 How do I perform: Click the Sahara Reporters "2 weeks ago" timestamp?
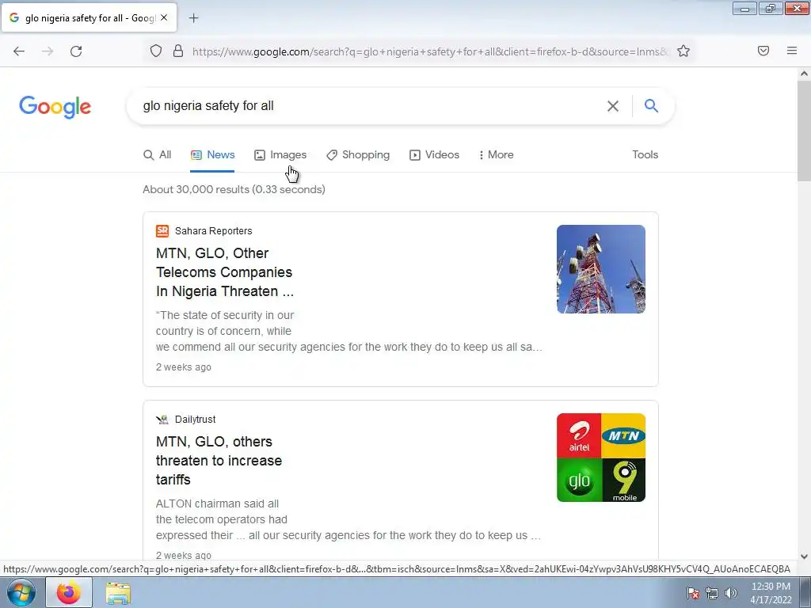pos(184,367)
